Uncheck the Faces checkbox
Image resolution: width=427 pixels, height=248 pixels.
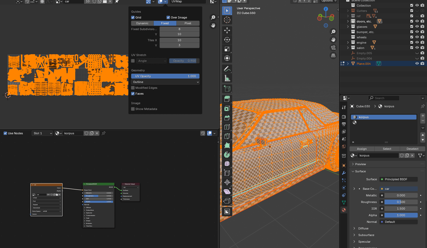[x=133, y=94]
